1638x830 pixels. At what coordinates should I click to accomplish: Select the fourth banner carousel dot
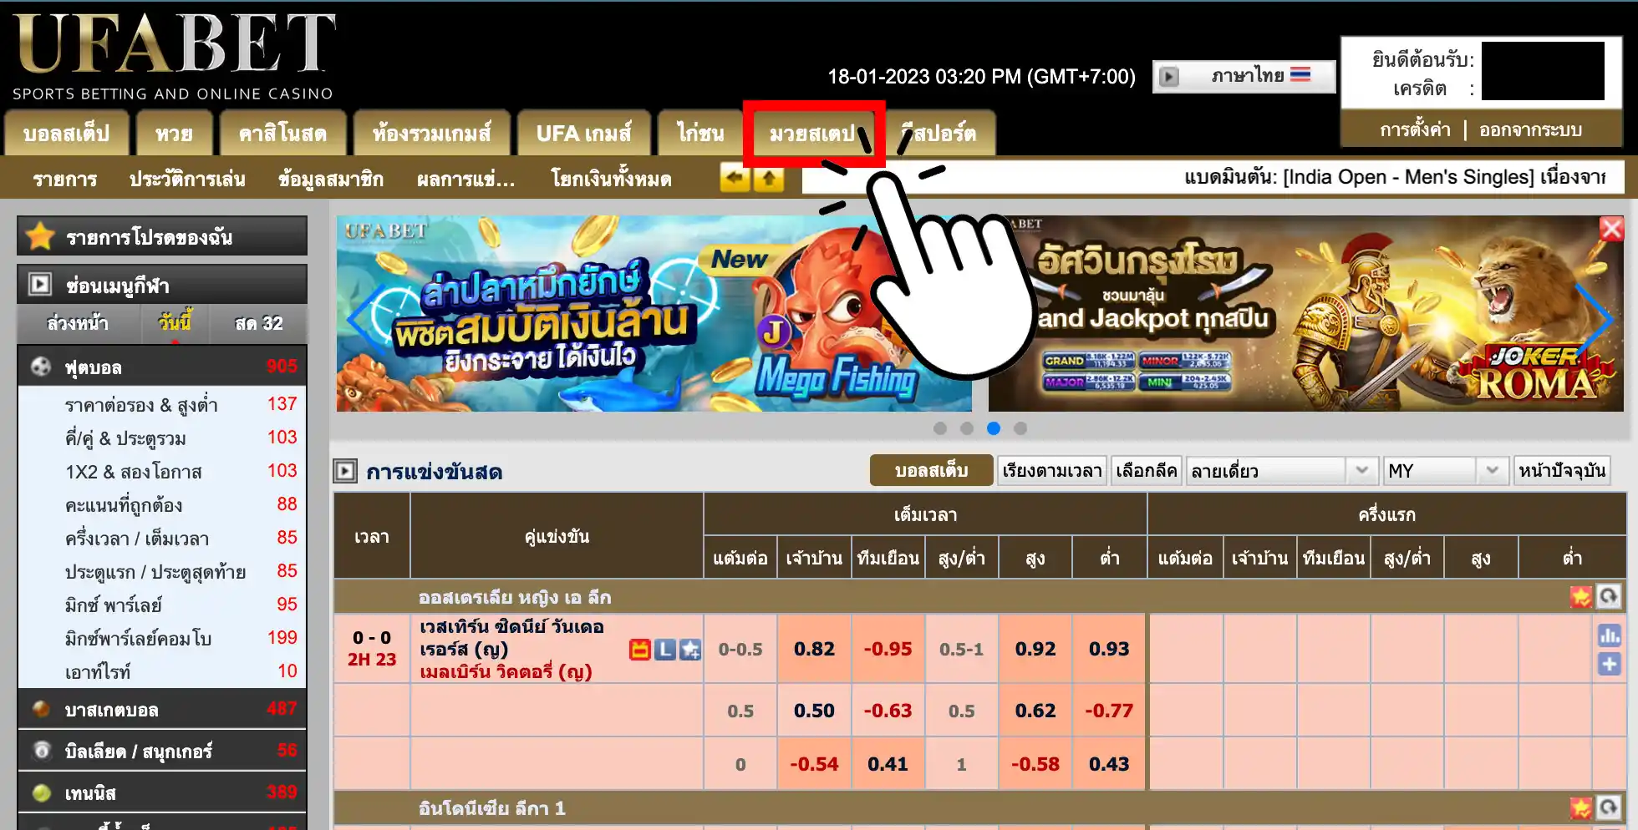click(x=1020, y=428)
